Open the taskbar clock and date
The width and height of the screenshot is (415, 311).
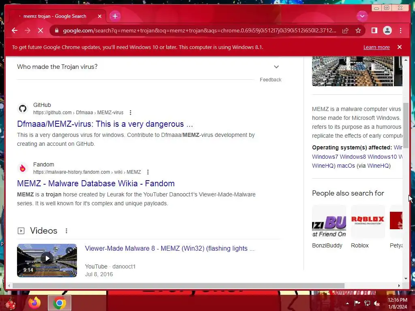coord(398,303)
